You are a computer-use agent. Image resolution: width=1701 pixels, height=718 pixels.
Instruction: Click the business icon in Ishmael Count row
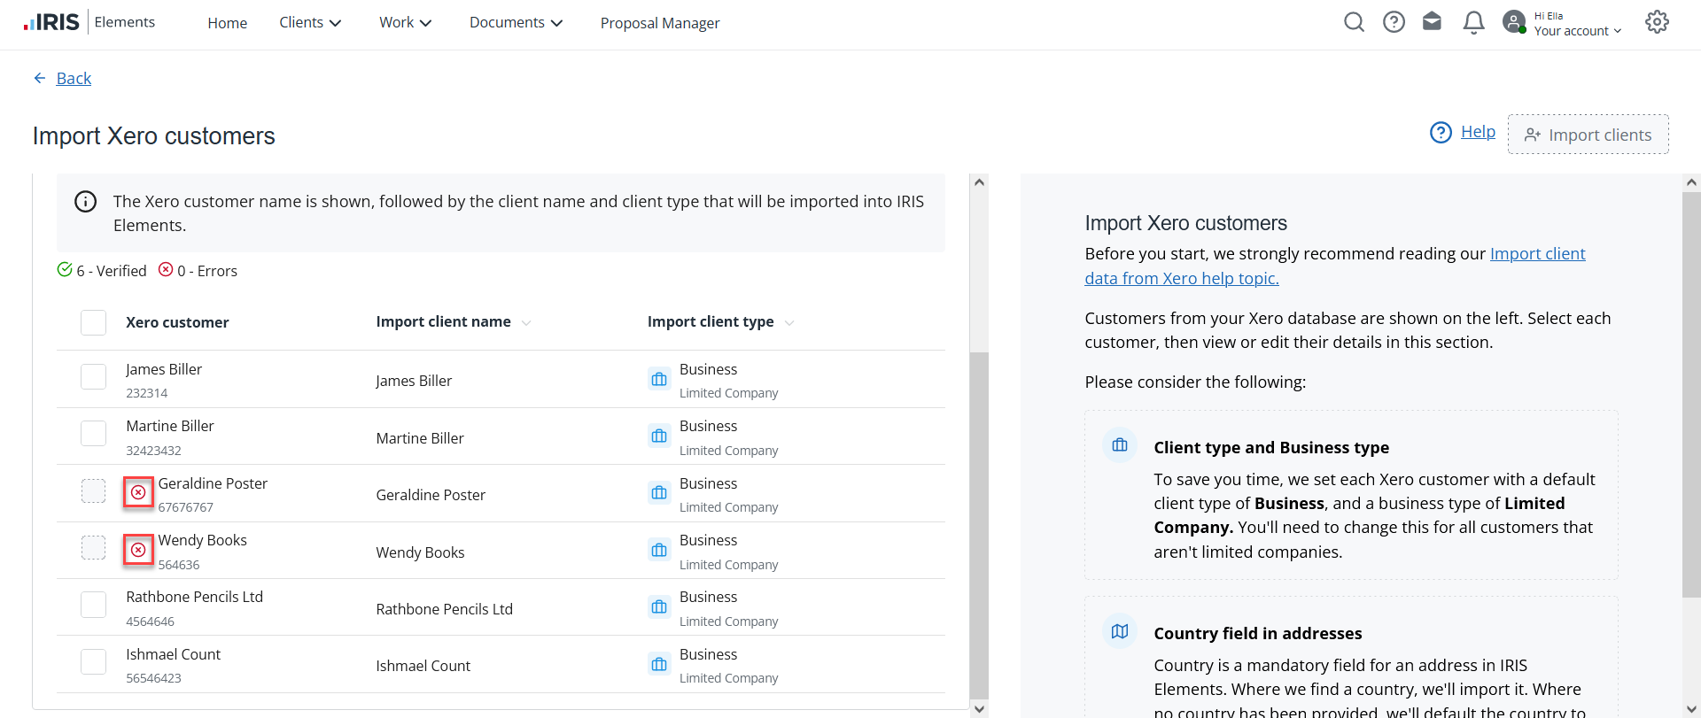[659, 664]
